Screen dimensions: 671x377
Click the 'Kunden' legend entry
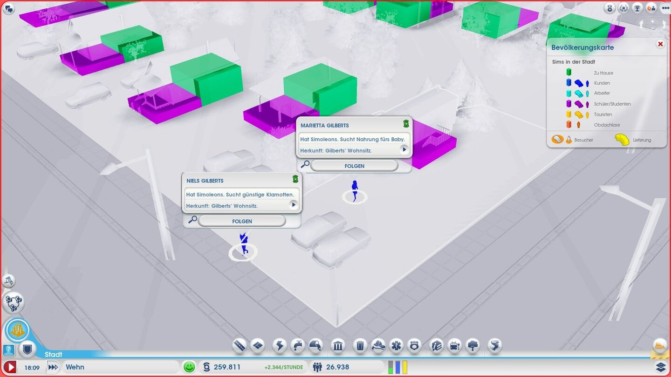(602, 83)
